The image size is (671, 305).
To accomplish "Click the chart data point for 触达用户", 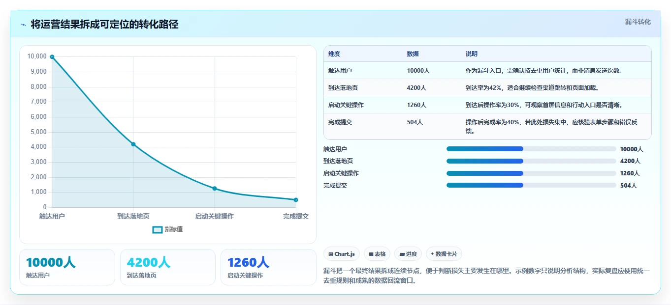I will (52, 57).
